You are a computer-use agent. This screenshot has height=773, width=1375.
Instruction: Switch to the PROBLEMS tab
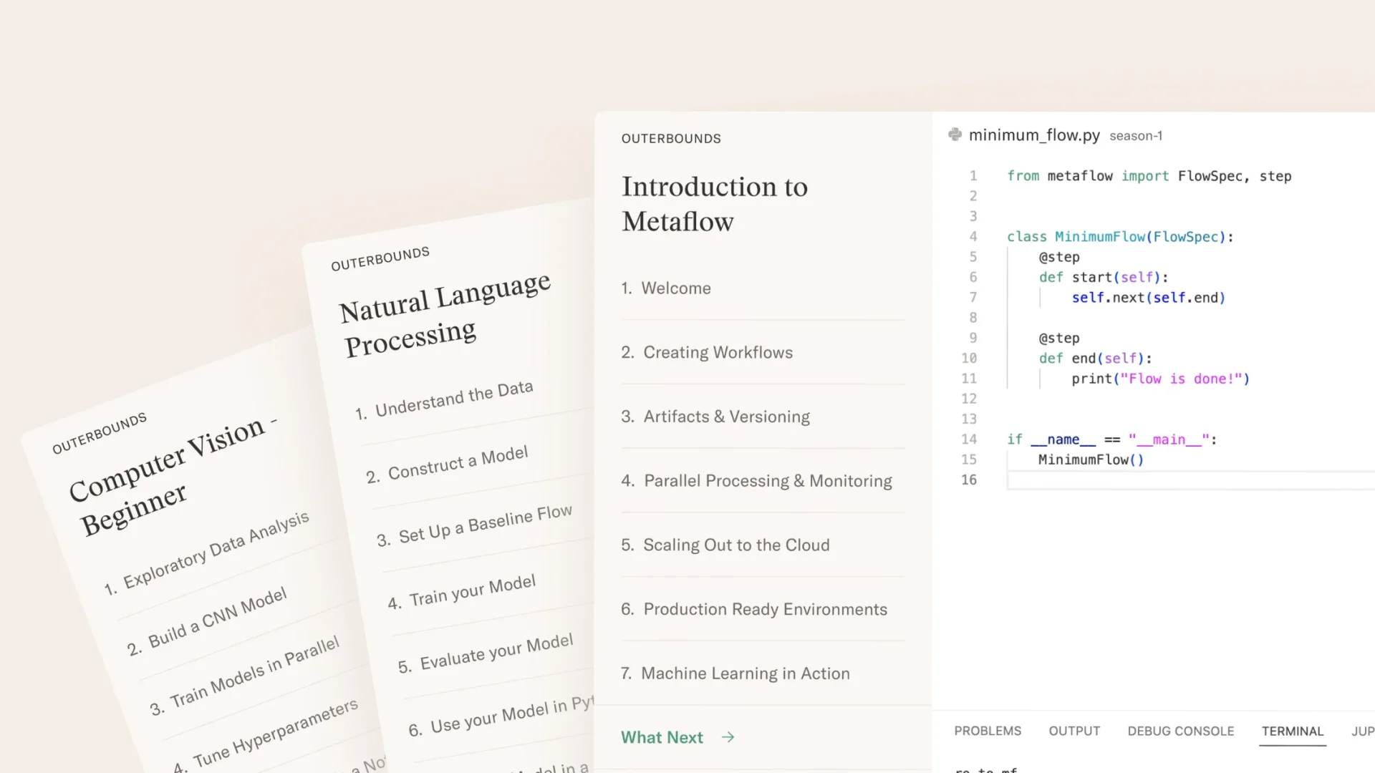[x=988, y=731]
